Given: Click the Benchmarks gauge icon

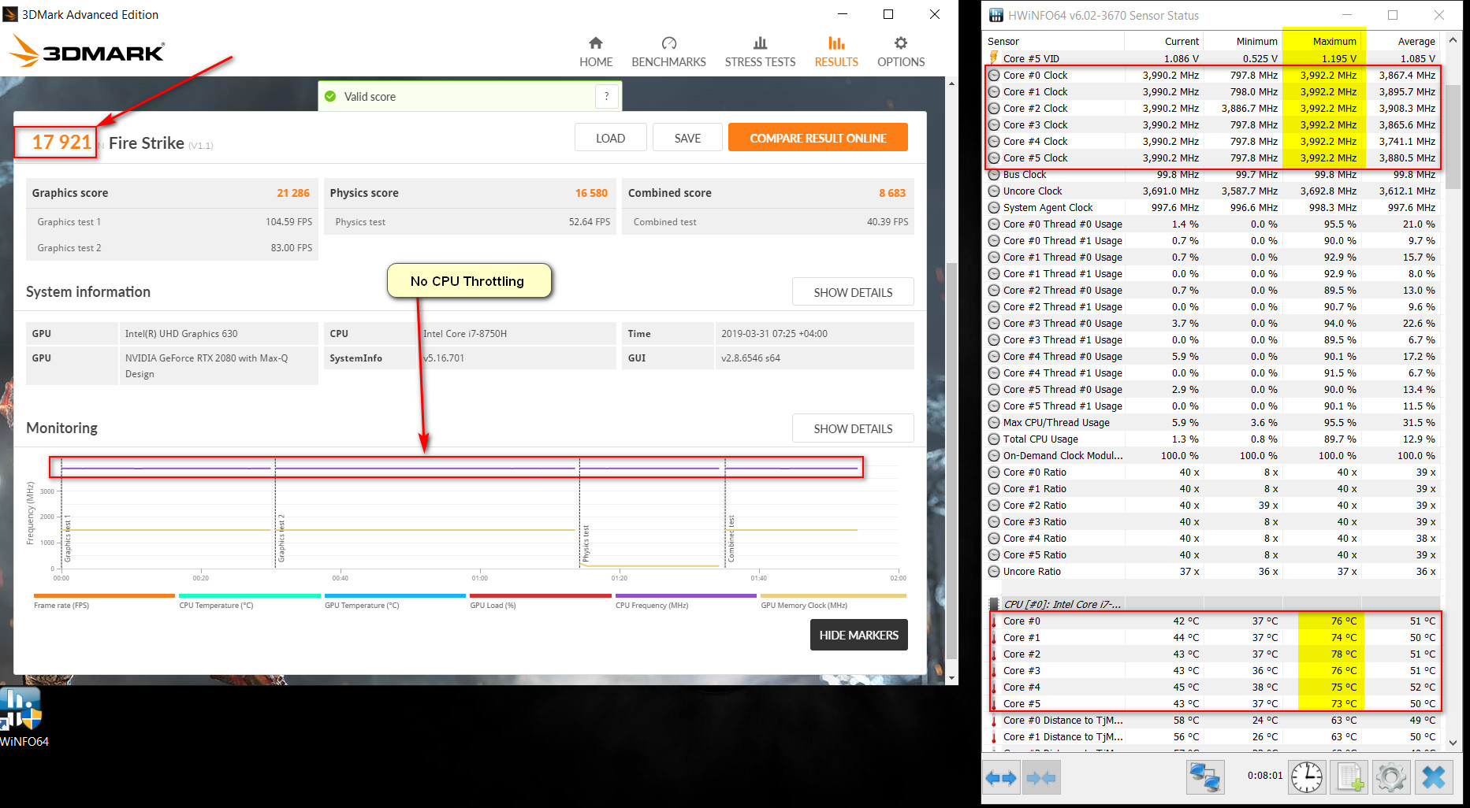Looking at the screenshot, I should click(669, 43).
